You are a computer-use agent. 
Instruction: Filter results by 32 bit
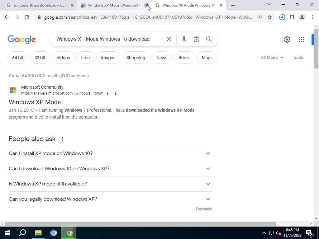pyautogui.click(x=40, y=58)
